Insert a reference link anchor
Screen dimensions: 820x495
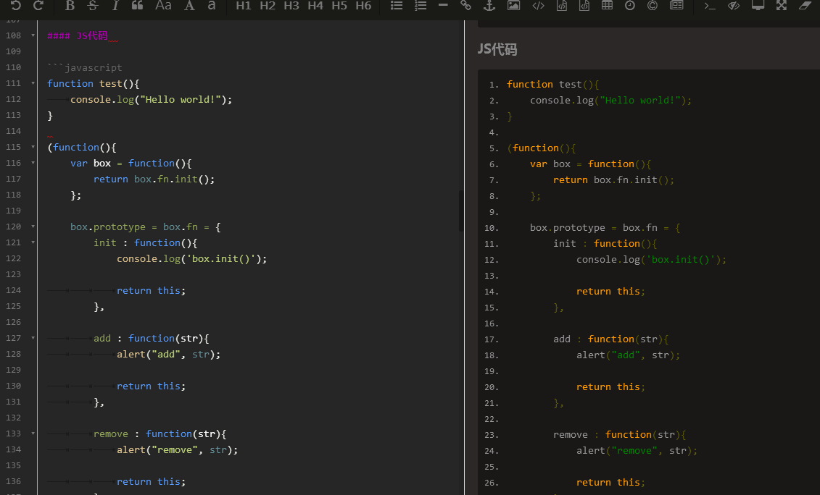pos(489,5)
